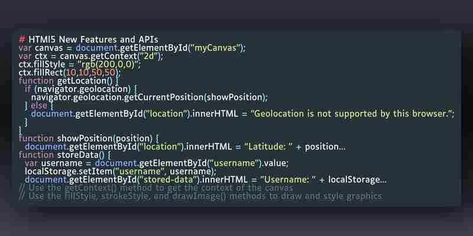Viewport: 473px width, 236px height.
Task: Click "Geolocation is not supported by this browser." string
Action: pos(351,114)
